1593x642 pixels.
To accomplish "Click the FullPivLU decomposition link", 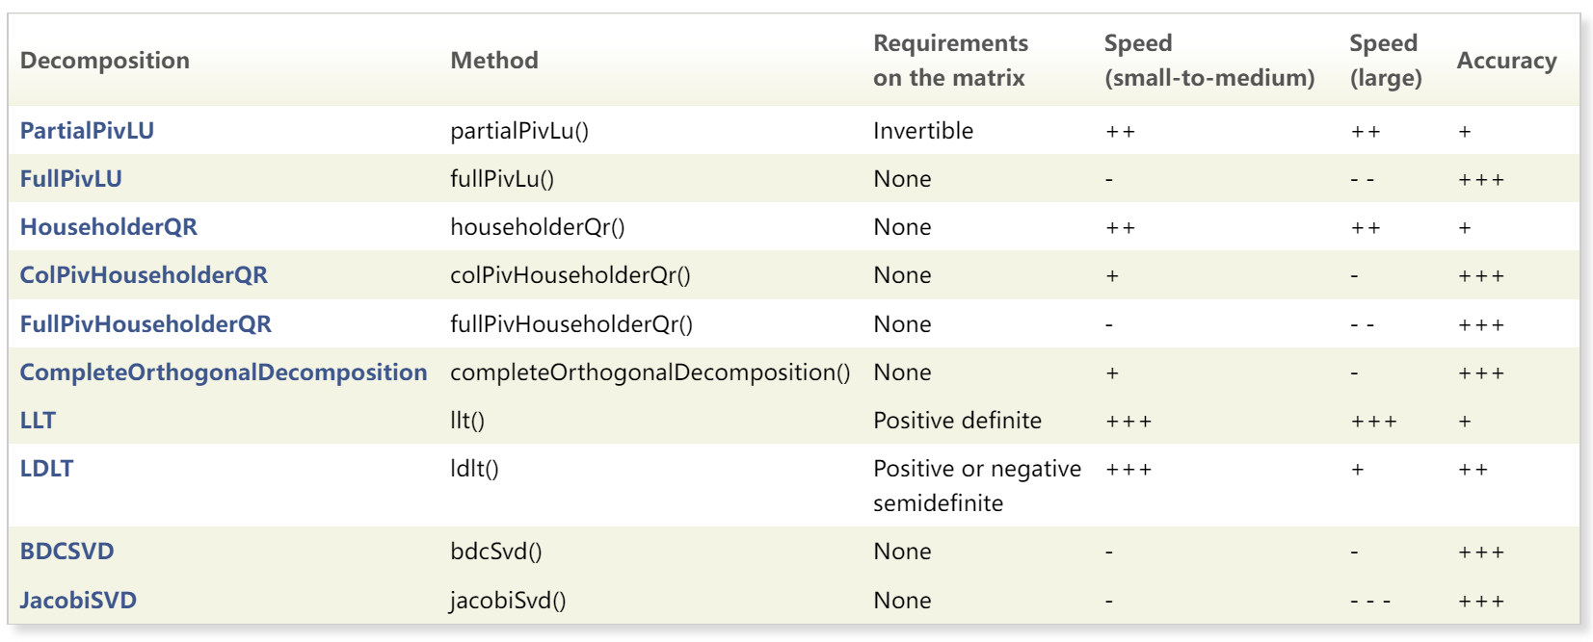I will point(70,179).
